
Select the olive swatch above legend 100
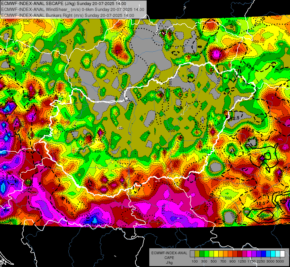click(197, 254)
